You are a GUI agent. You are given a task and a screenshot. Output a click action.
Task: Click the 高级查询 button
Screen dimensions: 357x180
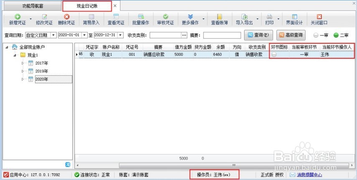point(291,35)
